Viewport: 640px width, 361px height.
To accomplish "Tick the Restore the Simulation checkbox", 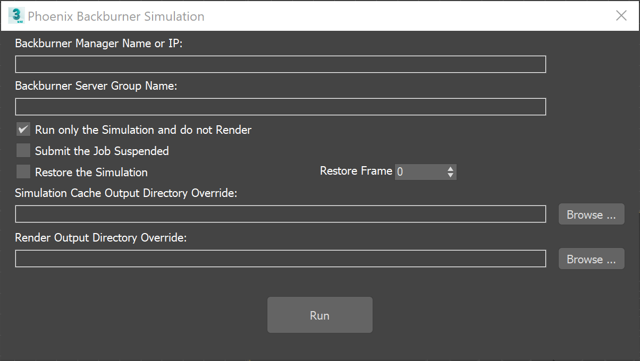I will click(23, 172).
